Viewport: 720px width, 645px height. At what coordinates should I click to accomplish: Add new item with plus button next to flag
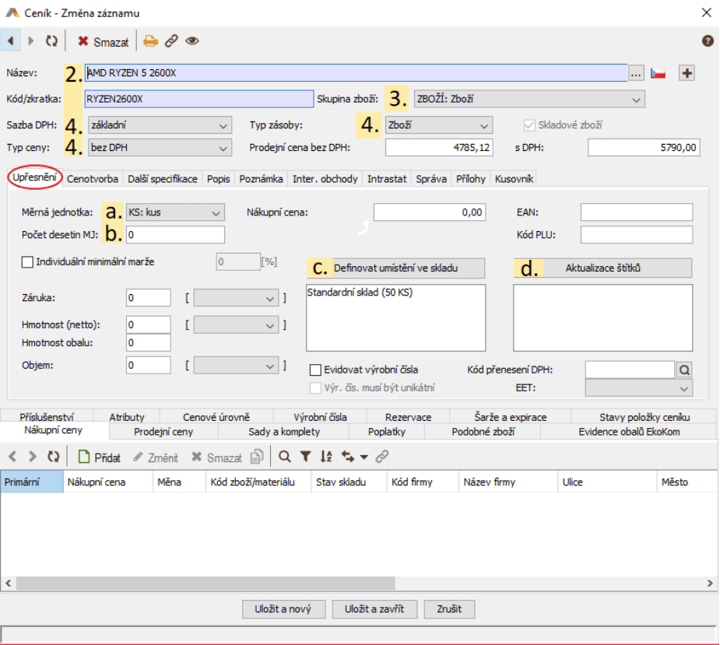(687, 73)
